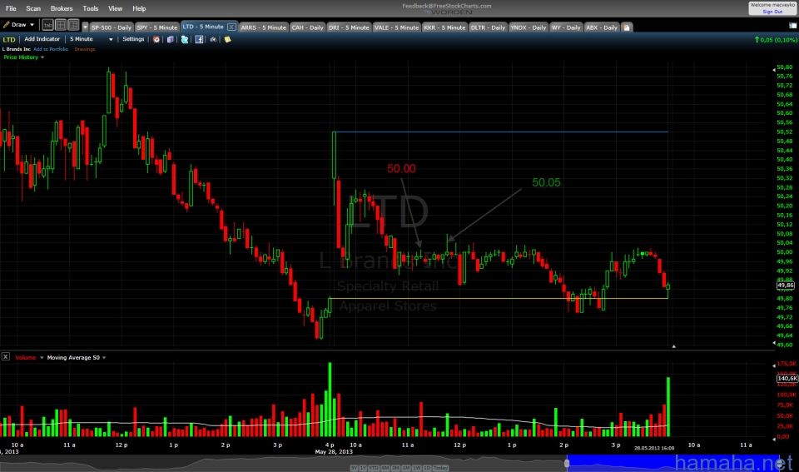
Task: Select the four-pane grid layout icon
Action: [61, 24]
